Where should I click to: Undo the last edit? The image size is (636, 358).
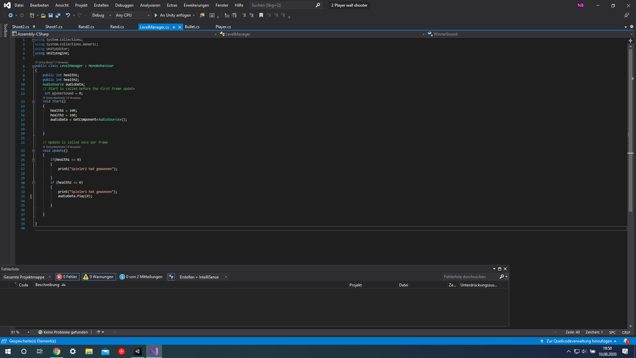68,15
